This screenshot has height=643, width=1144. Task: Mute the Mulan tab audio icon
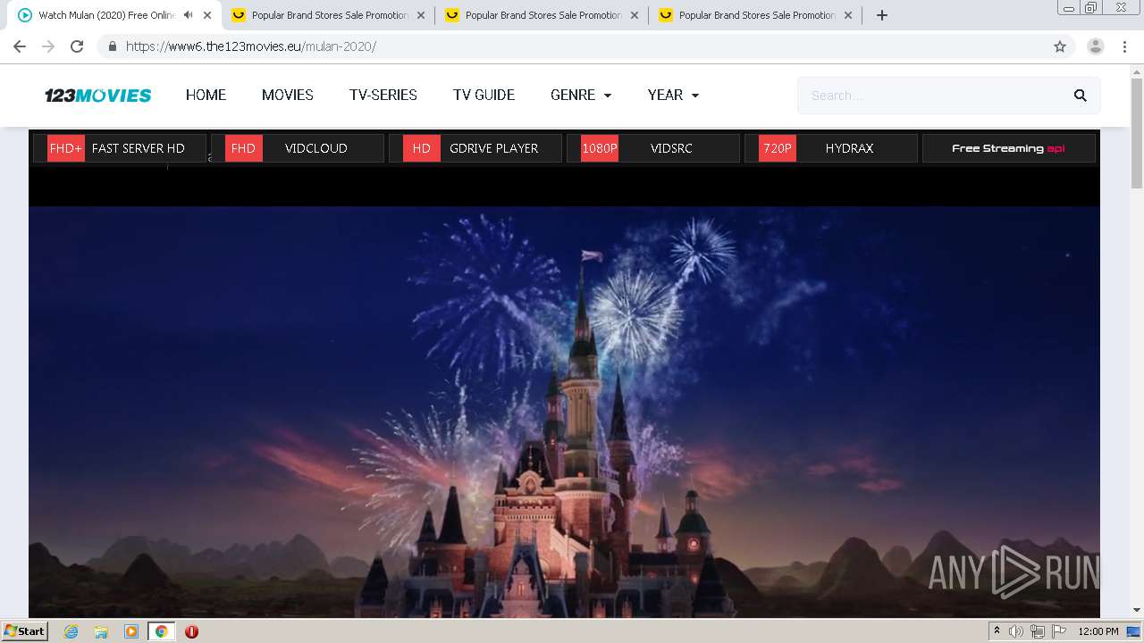188,15
